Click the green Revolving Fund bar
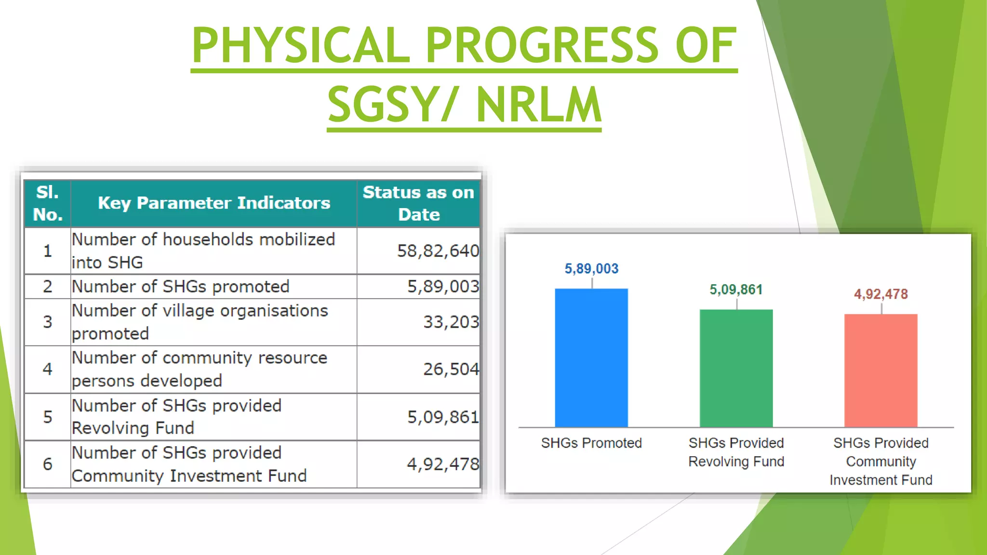 tap(736, 368)
